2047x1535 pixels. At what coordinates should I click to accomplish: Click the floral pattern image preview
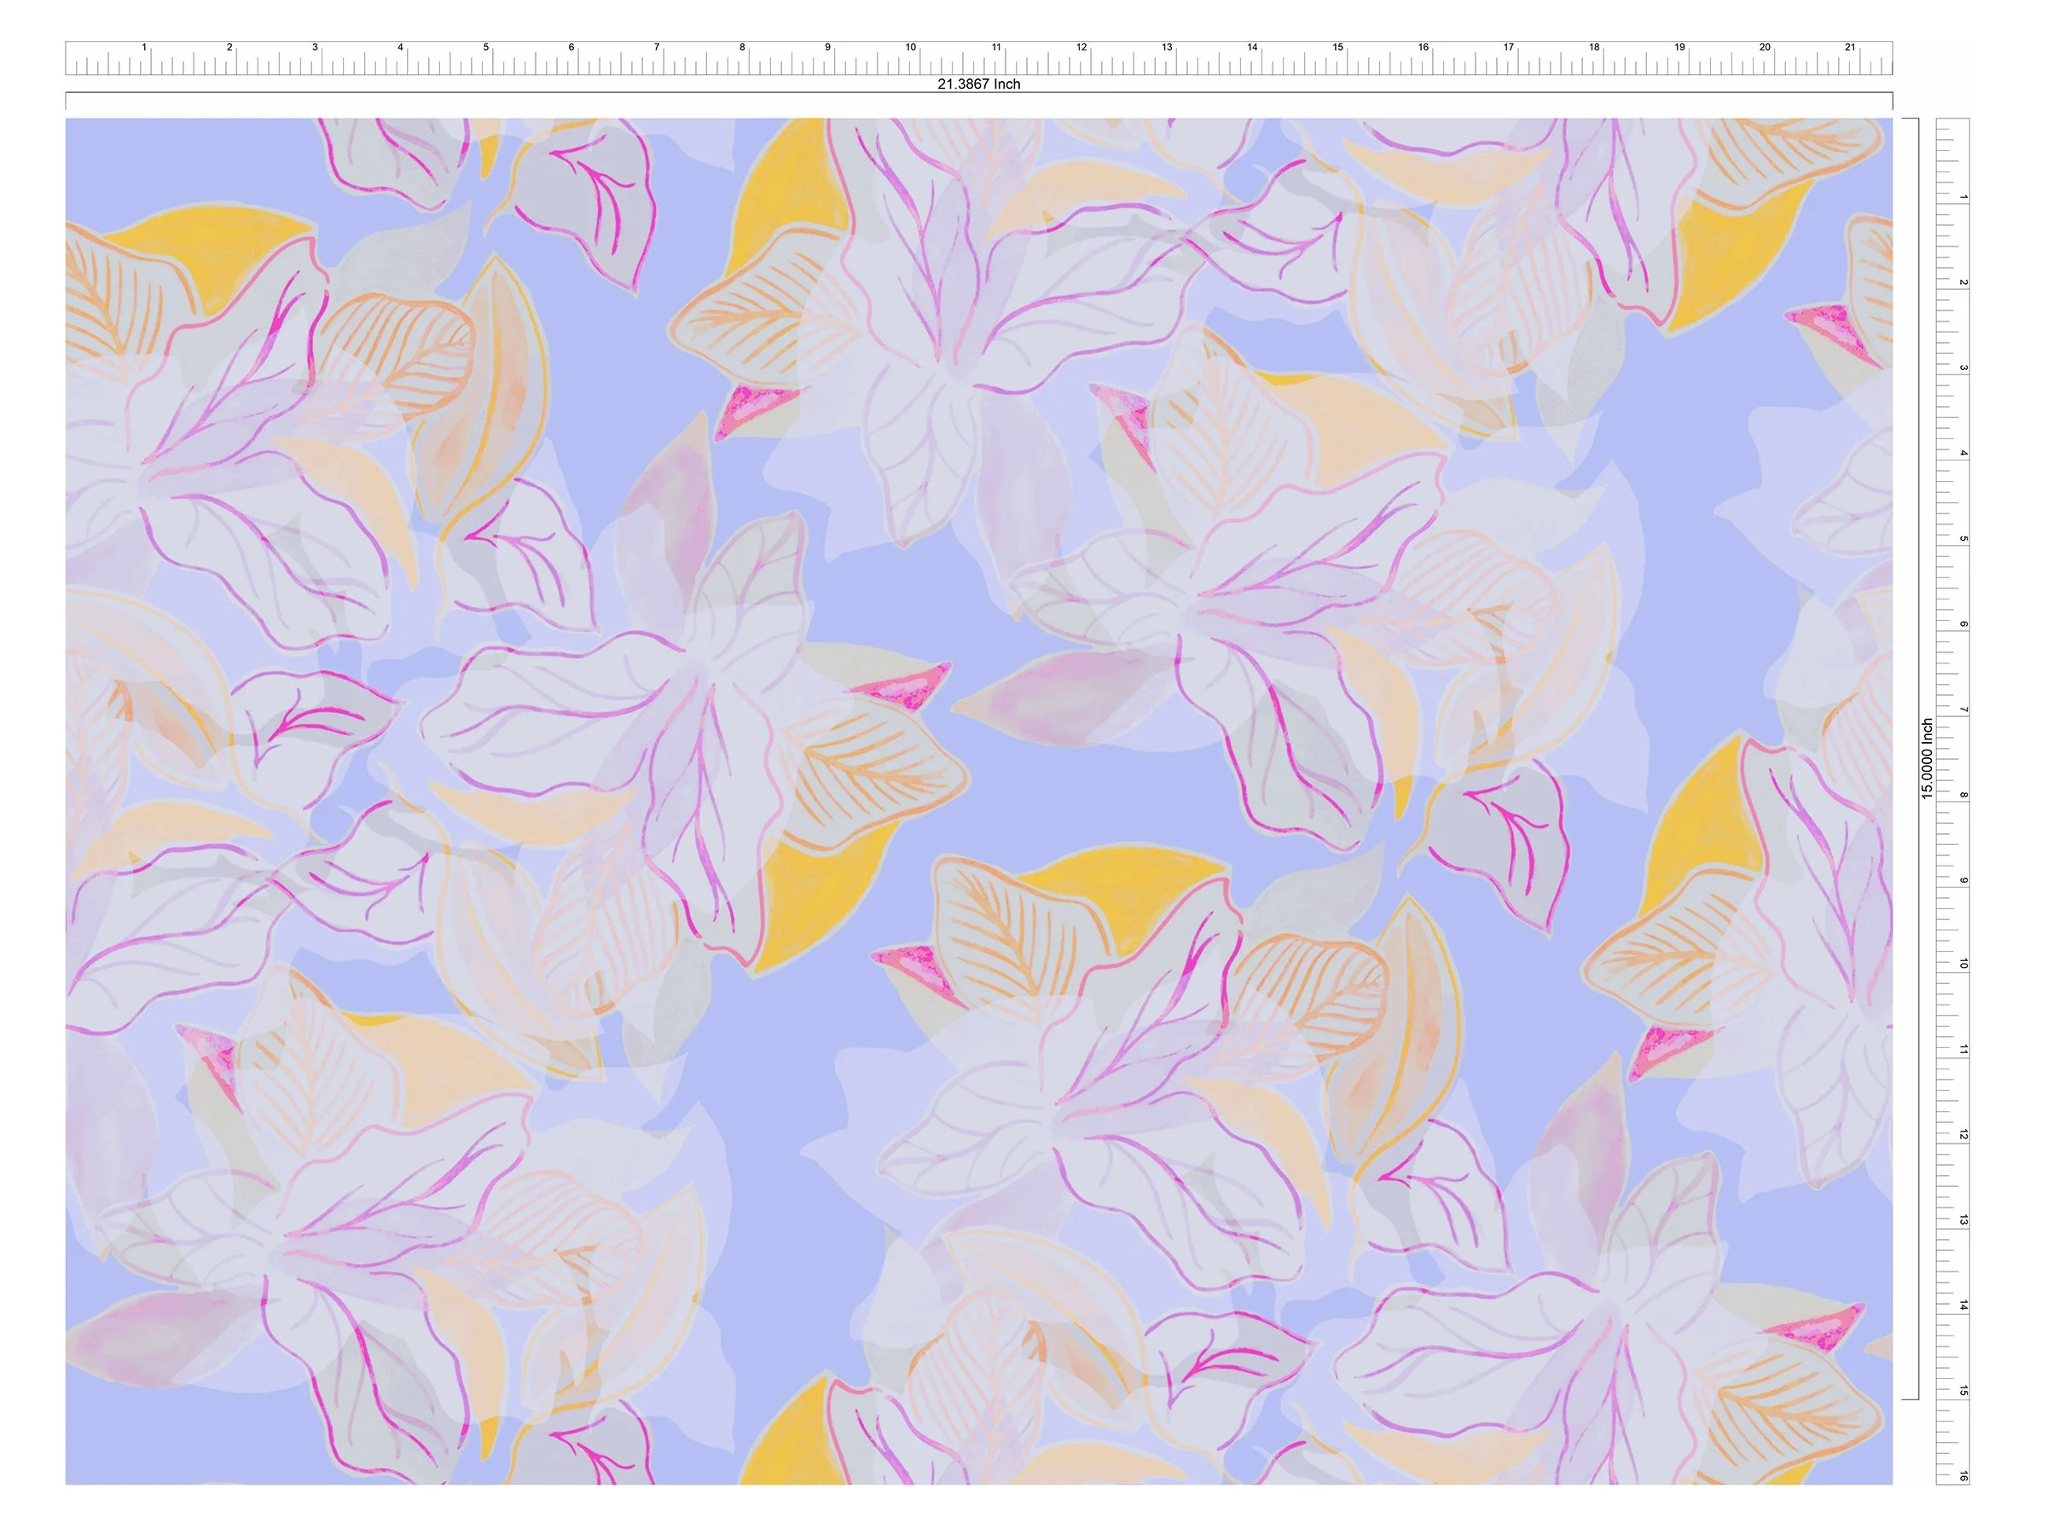(x=978, y=802)
